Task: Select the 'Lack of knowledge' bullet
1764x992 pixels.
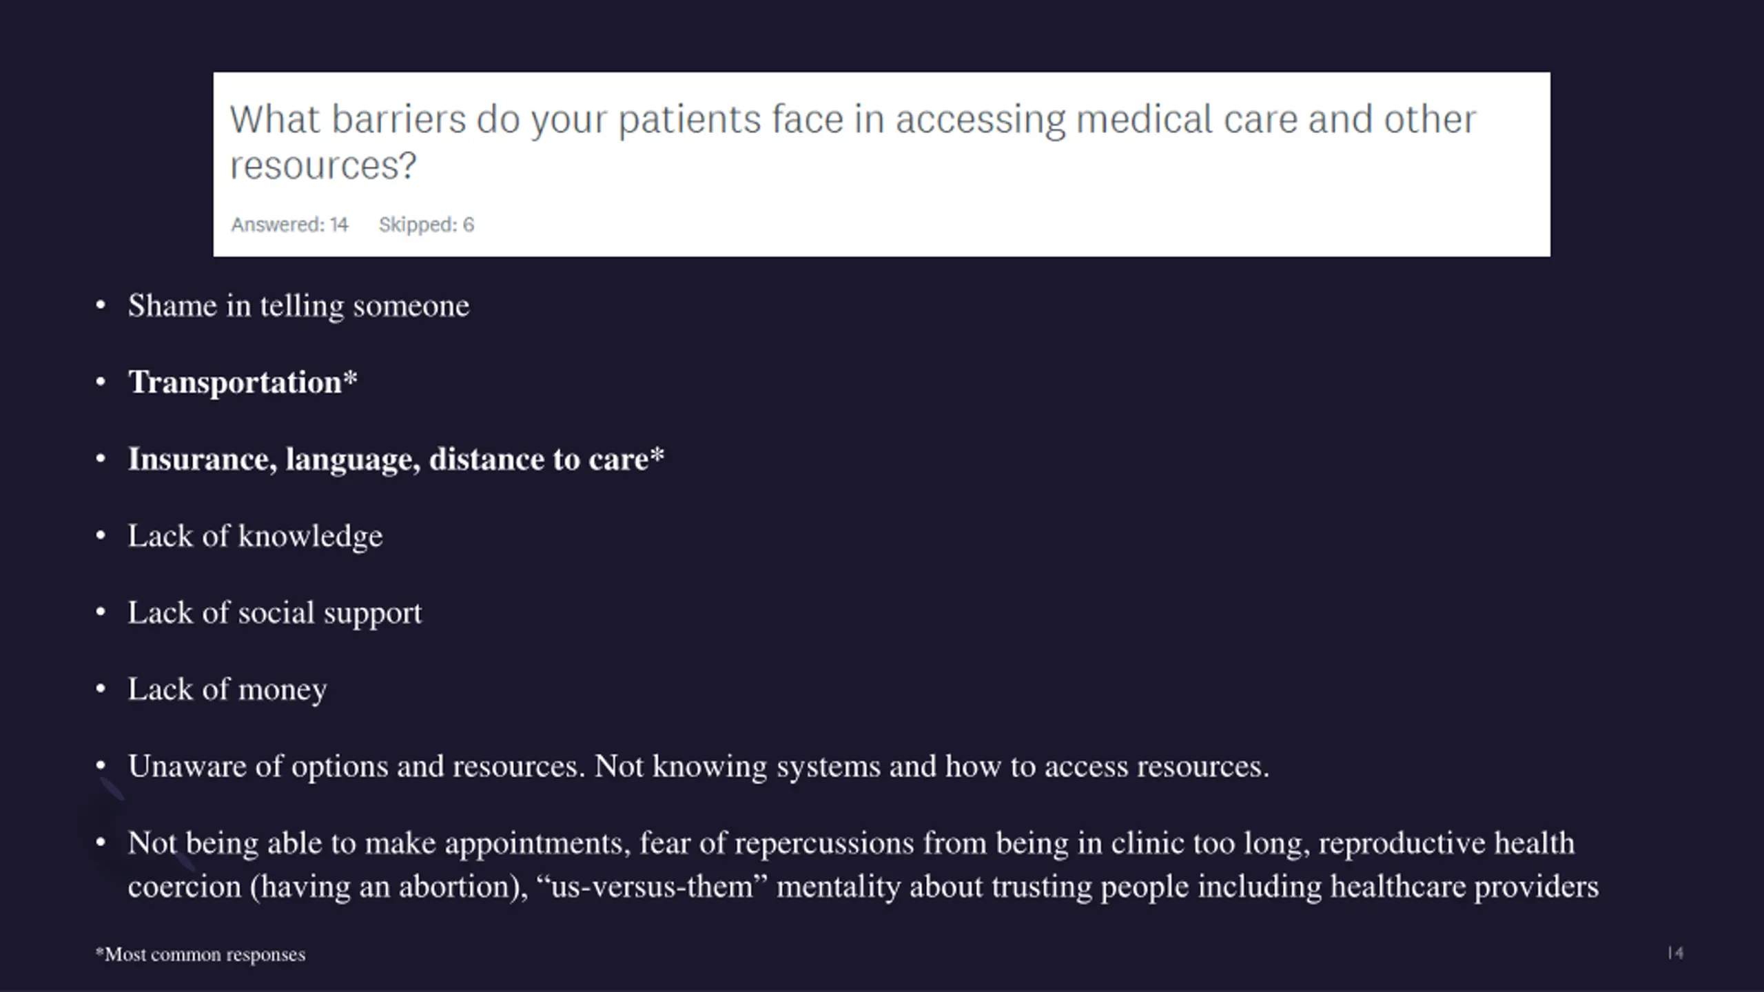Action: click(x=255, y=536)
